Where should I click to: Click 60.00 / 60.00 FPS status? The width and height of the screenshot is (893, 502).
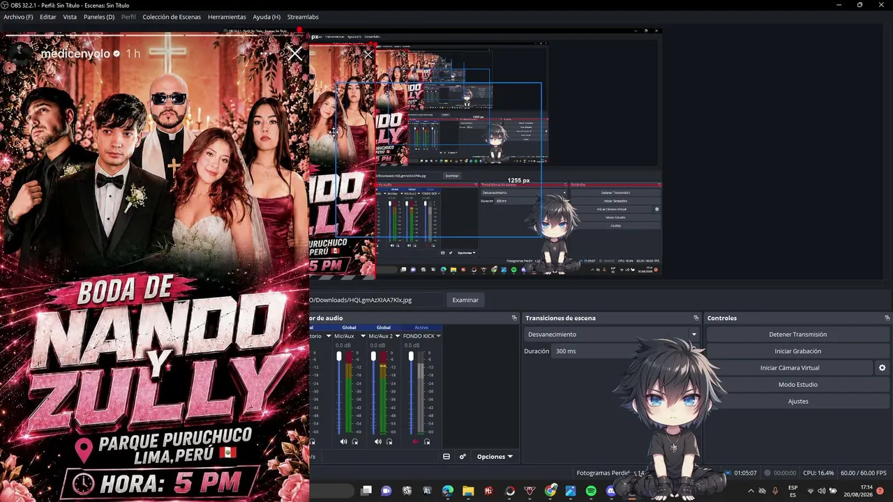coord(863,473)
